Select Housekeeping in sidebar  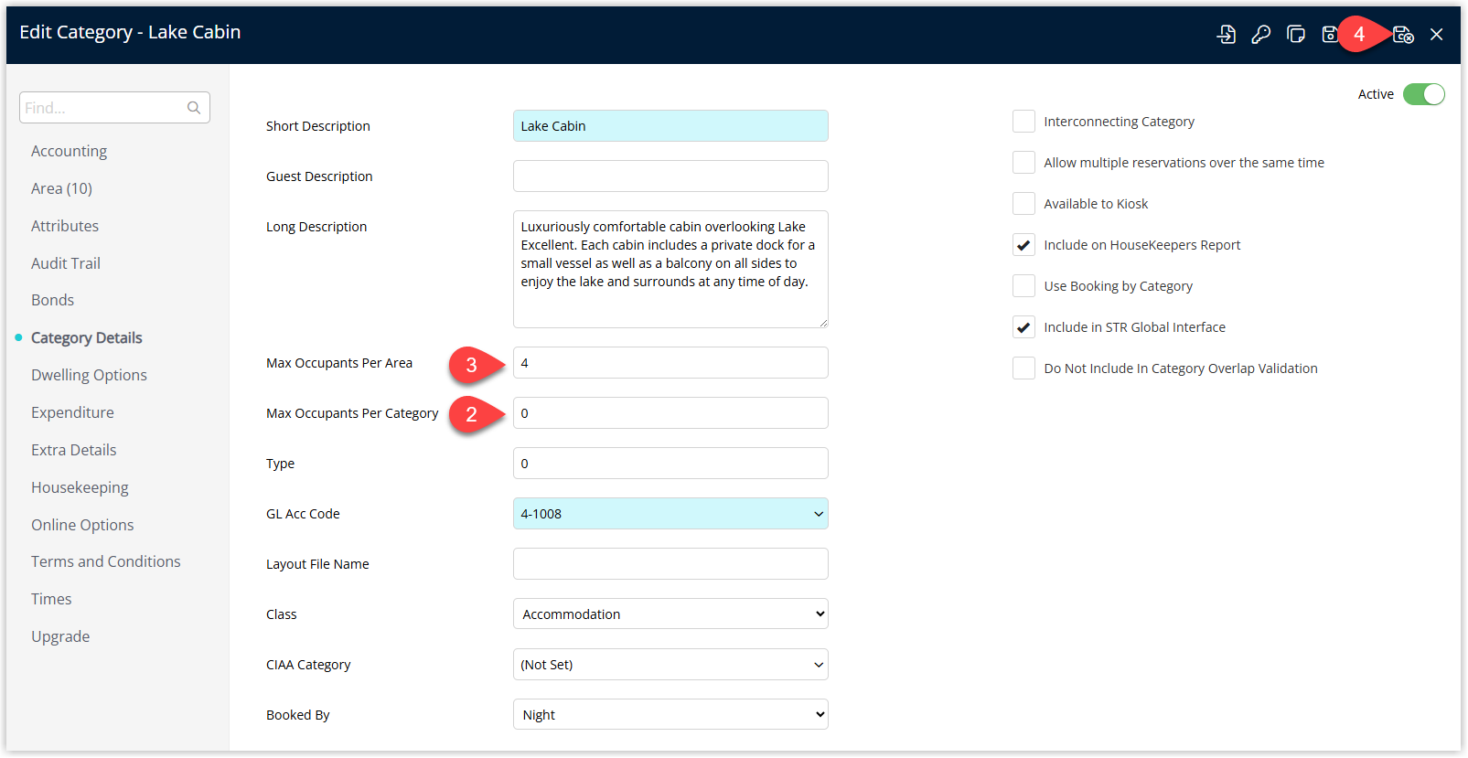pyautogui.click(x=80, y=487)
